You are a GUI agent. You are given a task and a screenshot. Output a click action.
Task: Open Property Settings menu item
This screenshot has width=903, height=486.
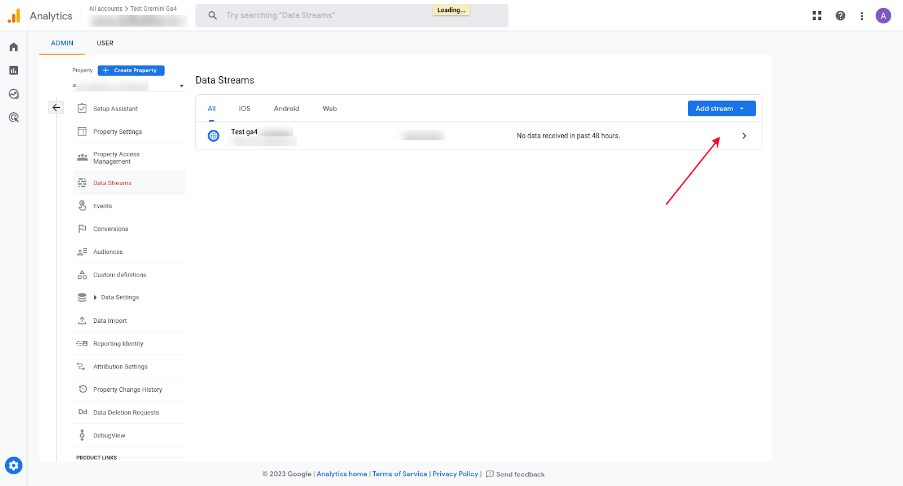[129, 132]
